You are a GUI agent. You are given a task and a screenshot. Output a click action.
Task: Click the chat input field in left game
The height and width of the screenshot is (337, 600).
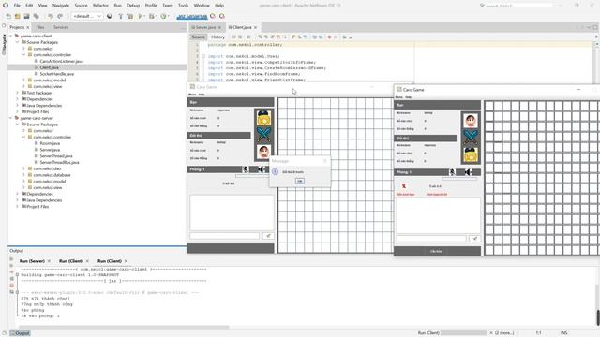click(225, 236)
